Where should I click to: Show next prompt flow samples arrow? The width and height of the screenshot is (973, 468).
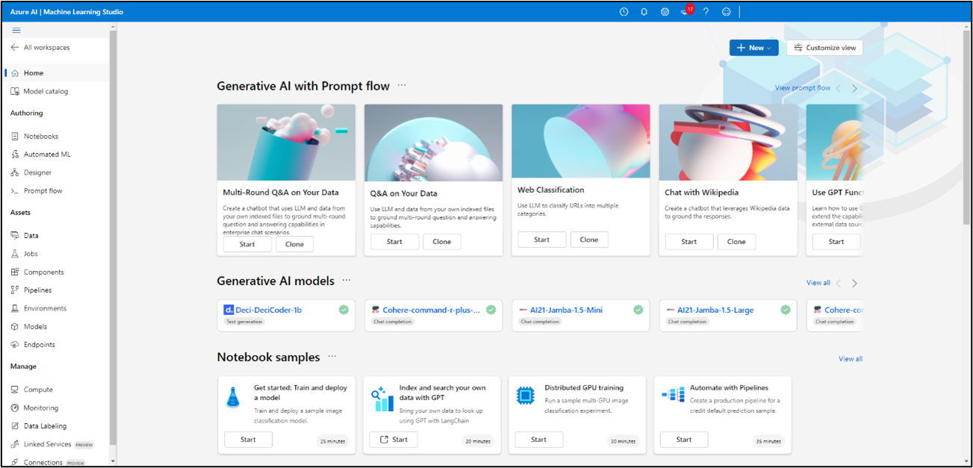click(x=855, y=88)
